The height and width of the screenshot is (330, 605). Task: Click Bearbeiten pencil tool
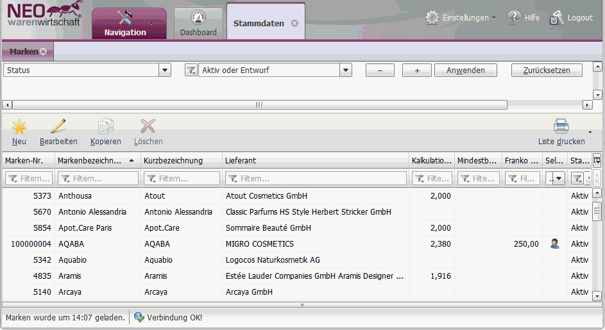(x=58, y=132)
